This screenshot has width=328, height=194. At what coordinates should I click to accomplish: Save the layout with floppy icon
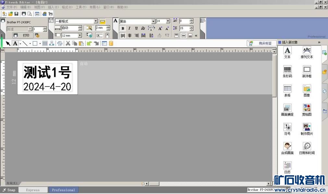coord(16,14)
